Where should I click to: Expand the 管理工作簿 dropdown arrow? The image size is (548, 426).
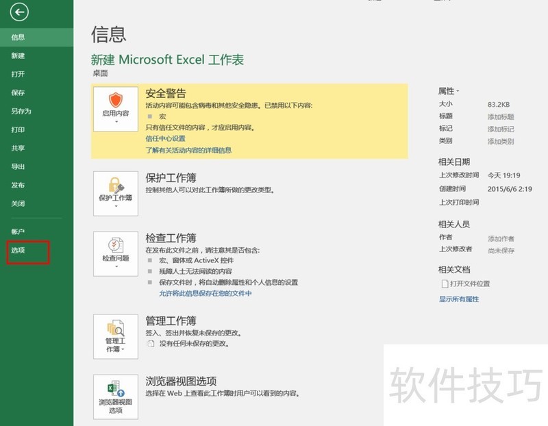pos(123,349)
